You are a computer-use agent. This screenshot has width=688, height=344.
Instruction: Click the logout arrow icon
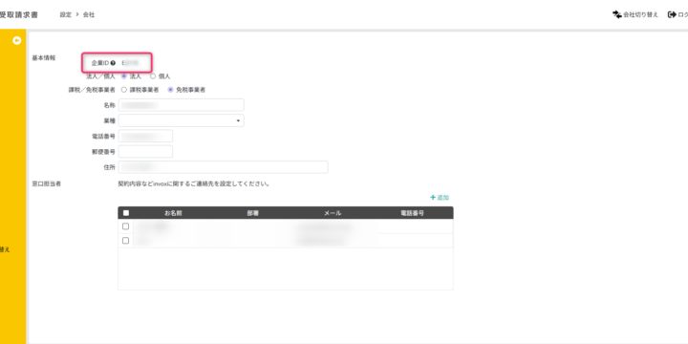pos(672,14)
